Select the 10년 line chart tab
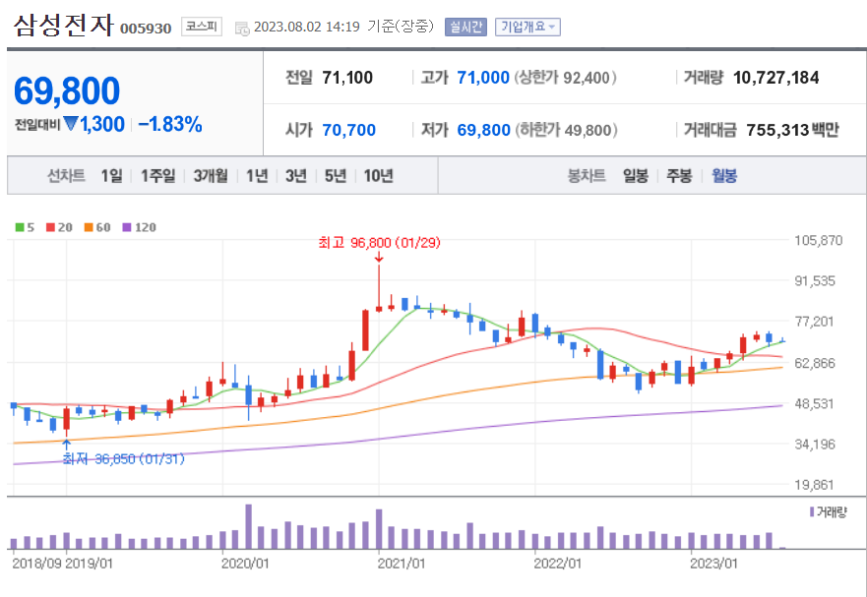This screenshot has height=597, width=867. point(378,176)
